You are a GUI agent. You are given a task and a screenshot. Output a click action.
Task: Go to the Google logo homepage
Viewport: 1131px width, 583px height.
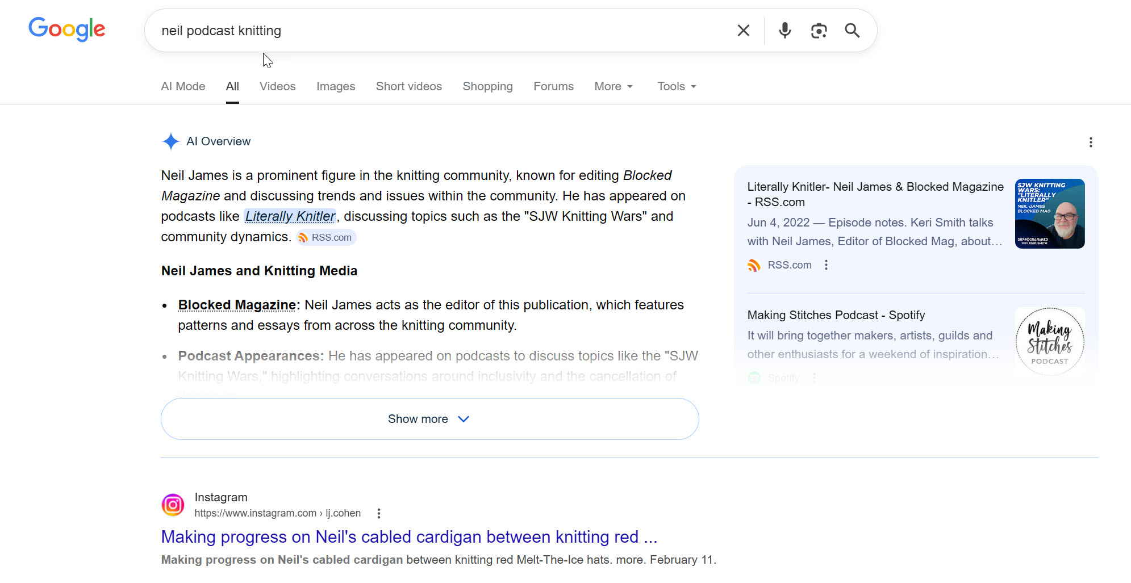[x=67, y=29]
